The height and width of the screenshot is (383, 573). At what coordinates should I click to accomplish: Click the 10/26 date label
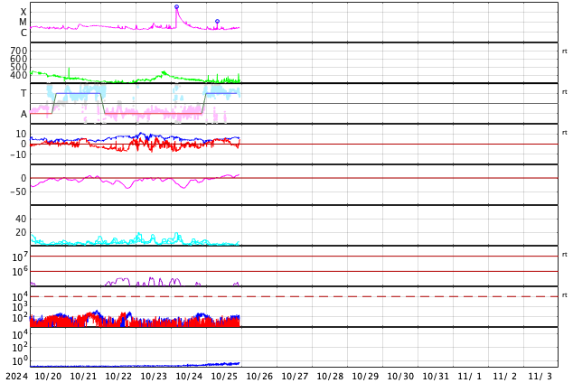[259, 377]
